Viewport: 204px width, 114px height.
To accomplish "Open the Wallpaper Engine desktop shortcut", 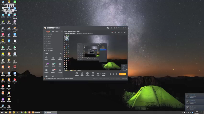I will tap(9, 75).
